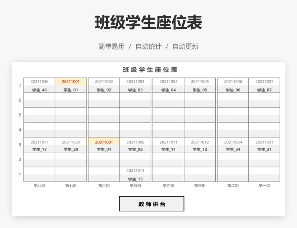Screen dimensions: 297x228
Task: Click the 学生_13 name cell
Action: (135, 178)
